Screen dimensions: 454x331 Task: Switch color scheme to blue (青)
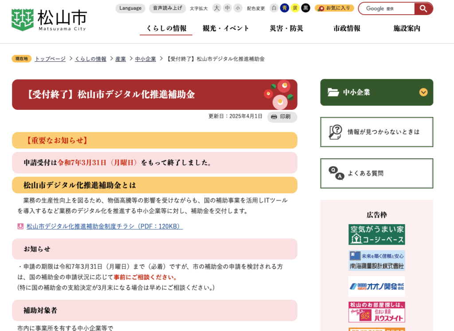coord(284,8)
